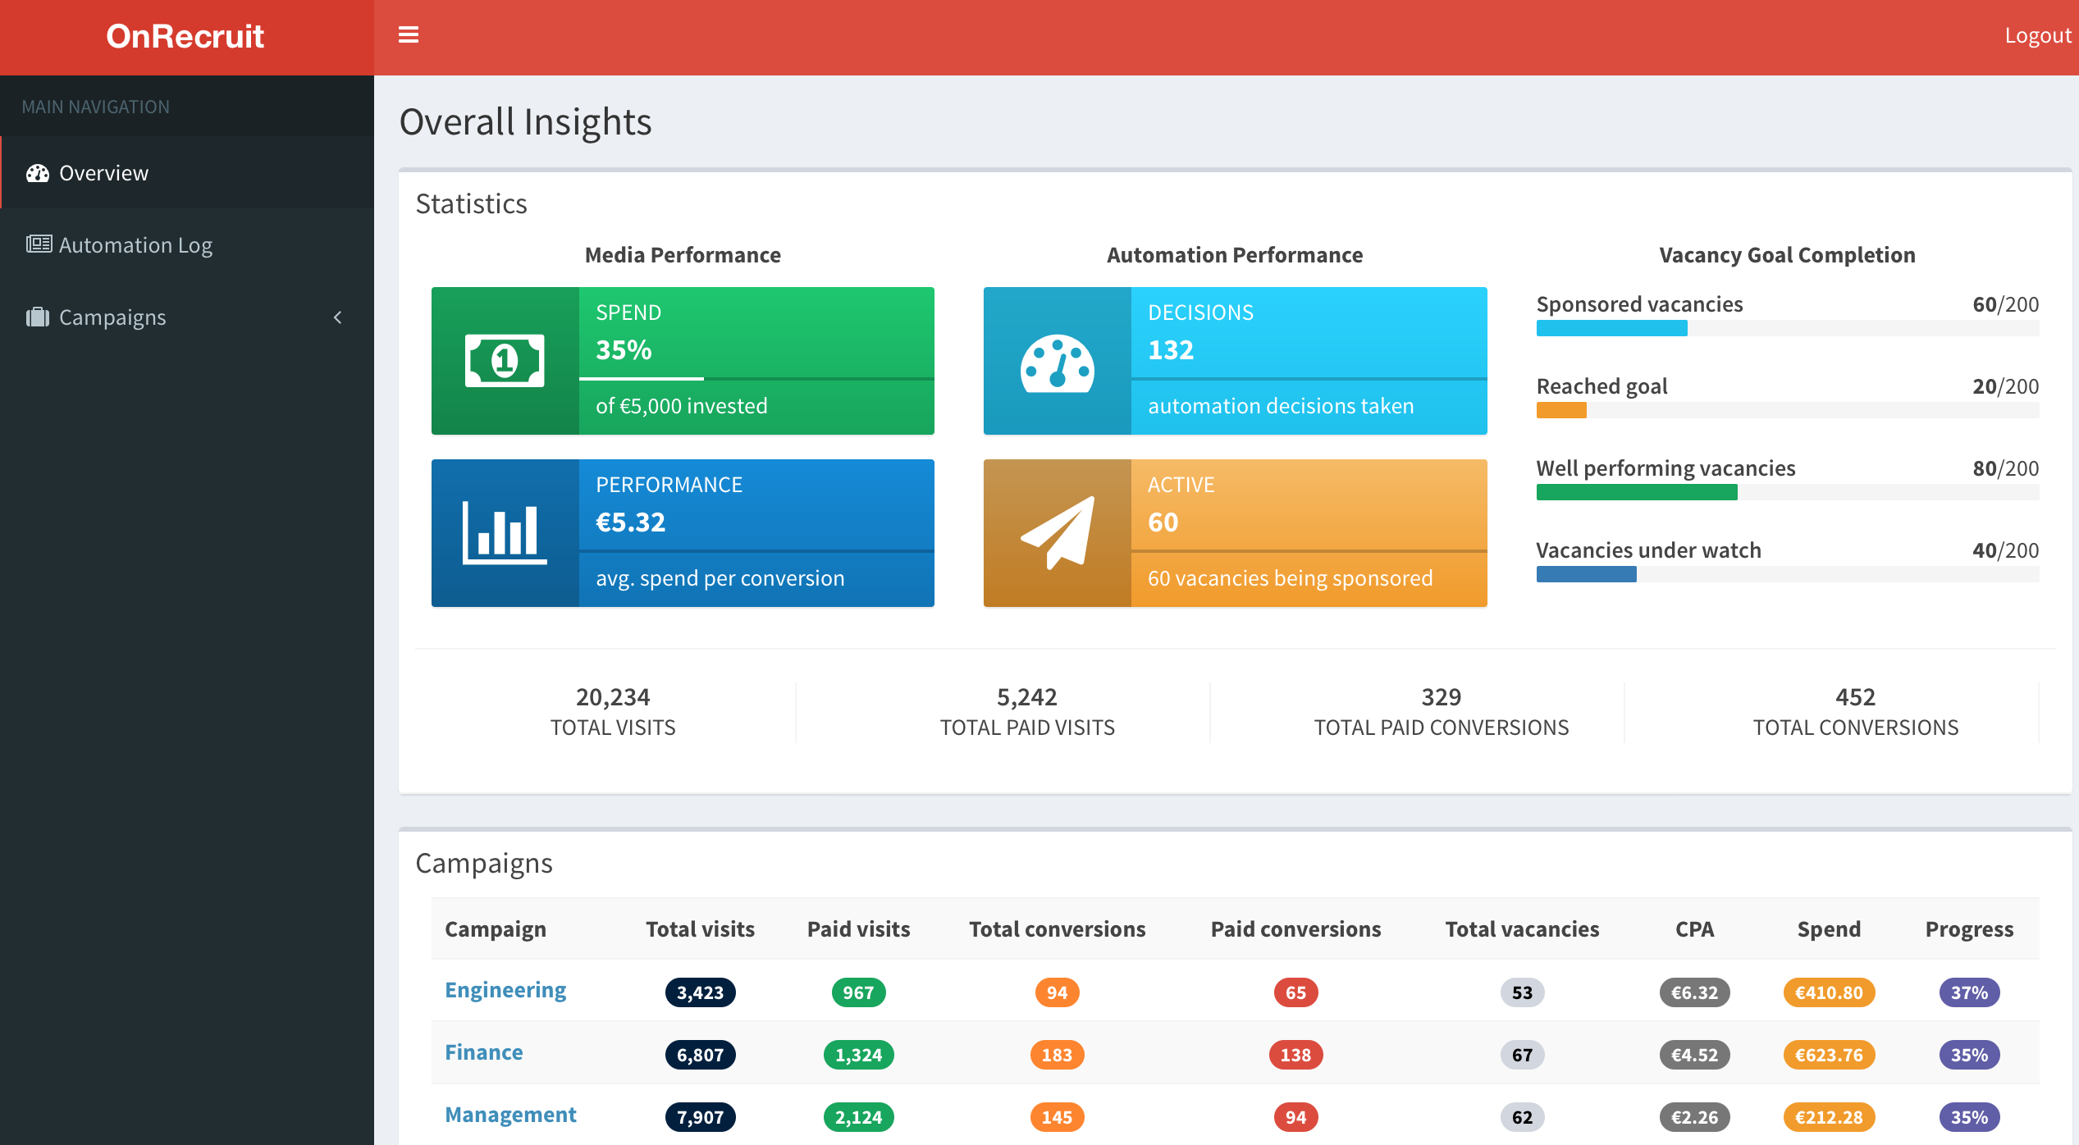Click the Automation Log newspaper icon
The image size is (2079, 1145).
pos(39,244)
